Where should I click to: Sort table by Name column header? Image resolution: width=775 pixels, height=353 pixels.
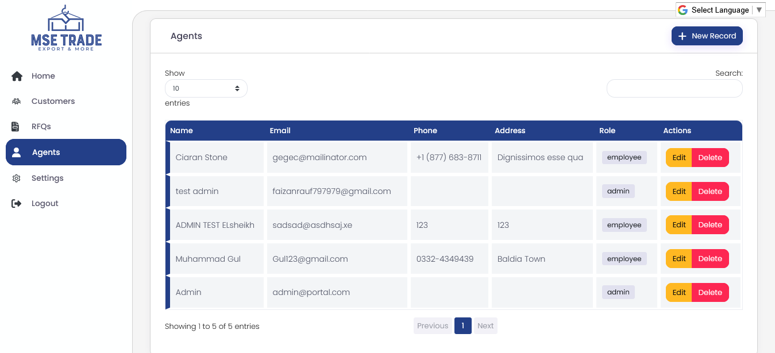point(182,130)
